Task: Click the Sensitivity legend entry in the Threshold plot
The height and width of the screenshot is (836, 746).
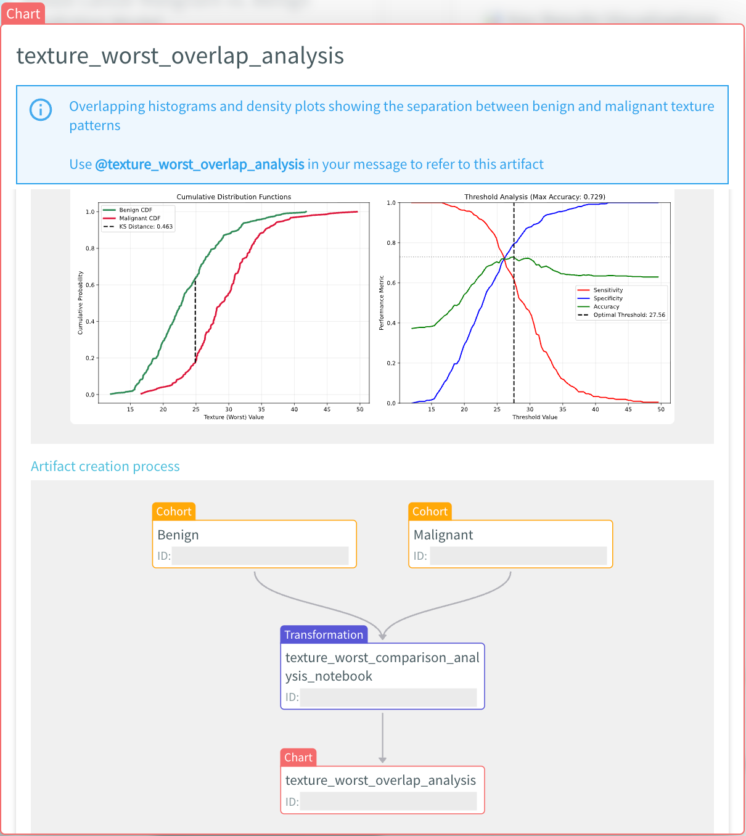Action: point(608,290)
